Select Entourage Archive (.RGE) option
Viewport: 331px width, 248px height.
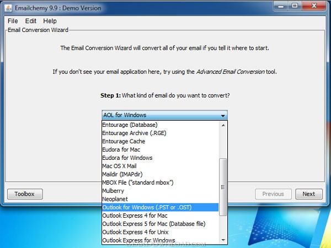pyautogui.click(x=160, y=133)
